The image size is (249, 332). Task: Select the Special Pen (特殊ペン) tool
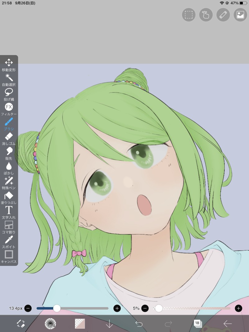click(x=9, y=183)
